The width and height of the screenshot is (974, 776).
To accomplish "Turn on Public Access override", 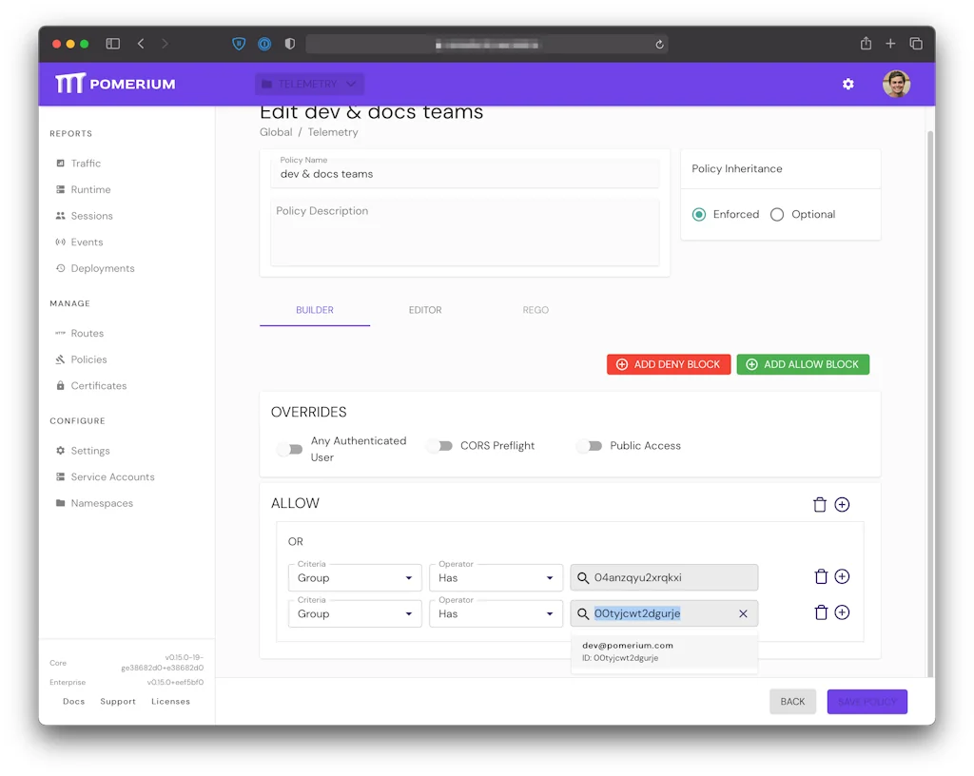I will click(590, 446).
